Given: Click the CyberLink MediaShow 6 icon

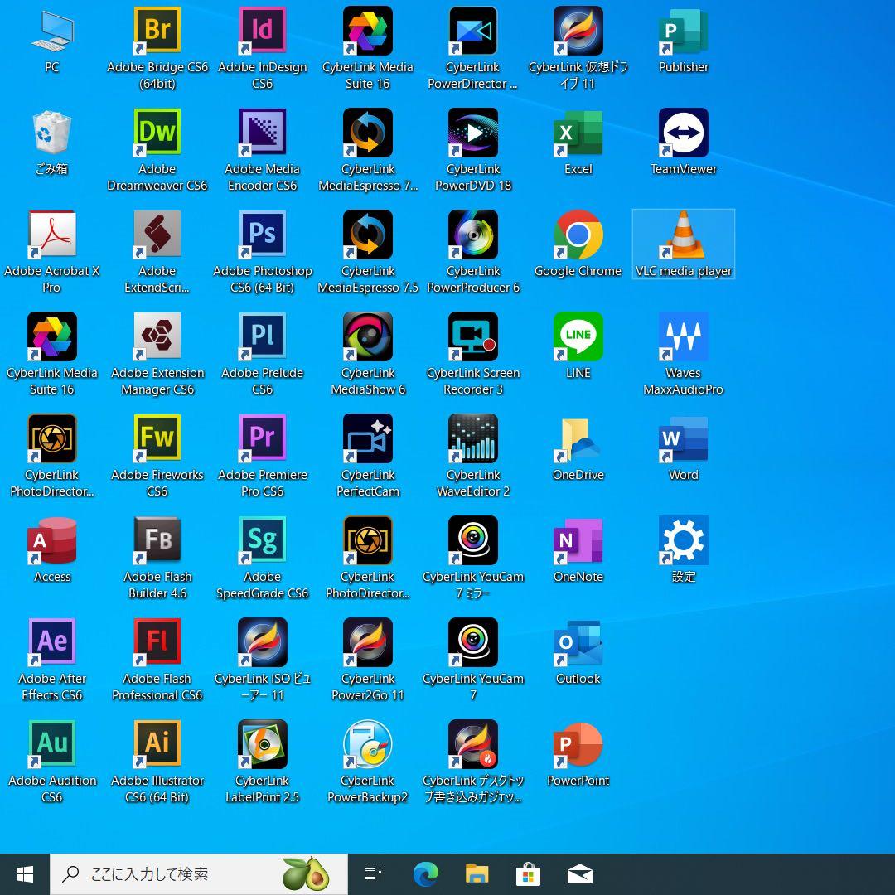Looking at the screenshot, I should pyautogui.click(x=368, y=336).
